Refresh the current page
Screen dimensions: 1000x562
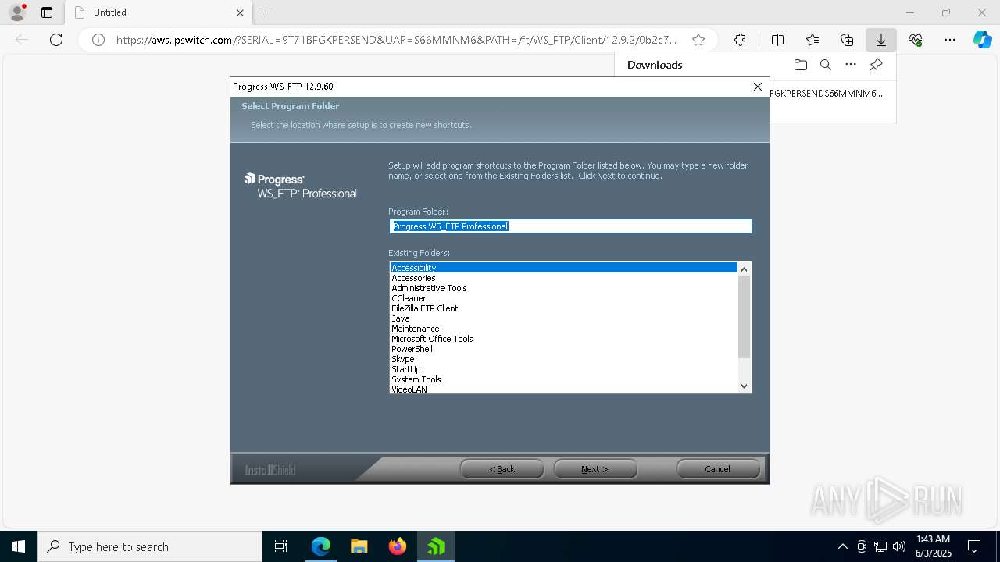click(x=56, y=40)
